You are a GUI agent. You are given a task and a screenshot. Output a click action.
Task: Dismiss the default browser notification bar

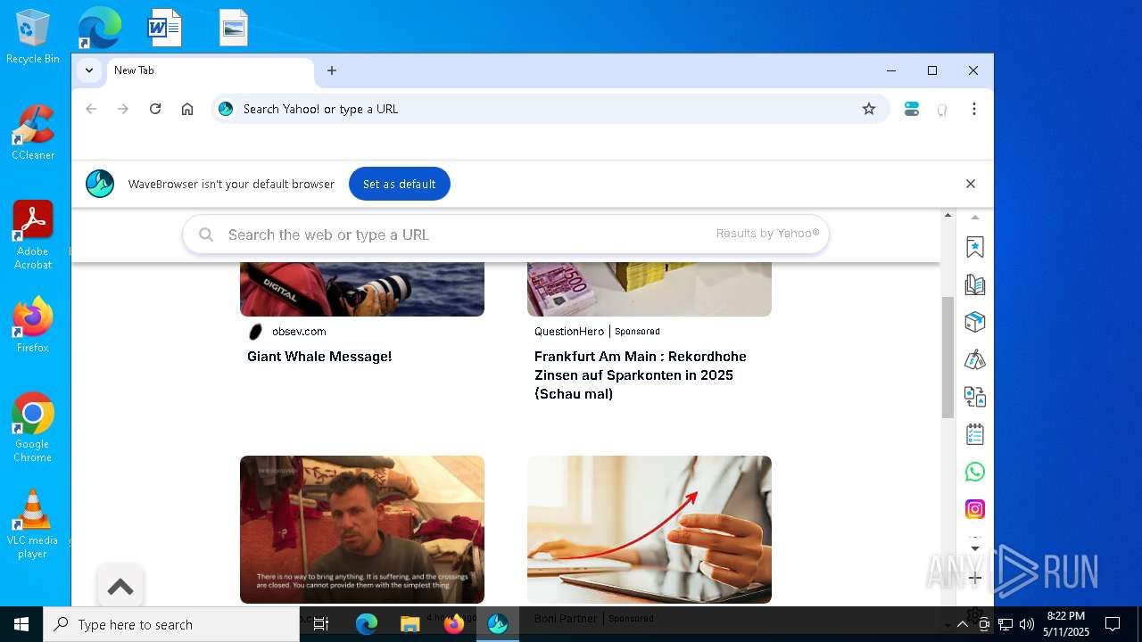971,184
